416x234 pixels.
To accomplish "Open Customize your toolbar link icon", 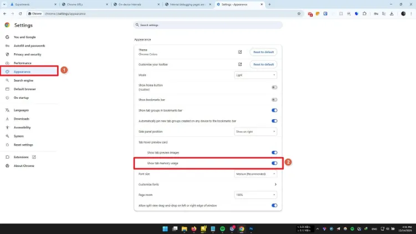I will pos(240,64).
